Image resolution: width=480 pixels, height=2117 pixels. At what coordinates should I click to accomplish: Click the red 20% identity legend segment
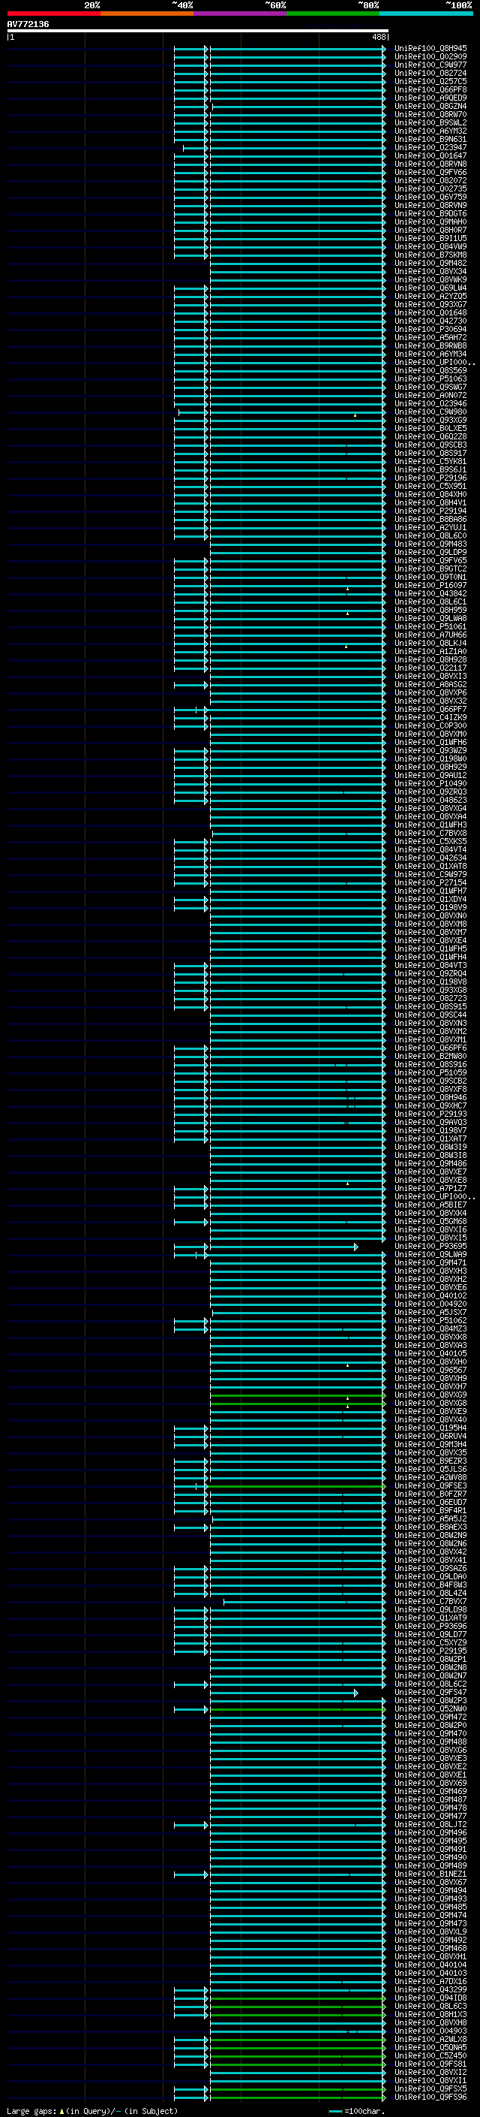click(x=53, y=14)
